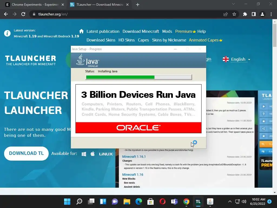
Task: Switch to the TL launcher taskbar icon
Action: pyautogui.click(x=198, y=201)
